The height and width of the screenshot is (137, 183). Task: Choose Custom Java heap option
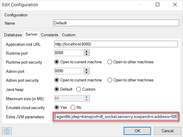79,89
